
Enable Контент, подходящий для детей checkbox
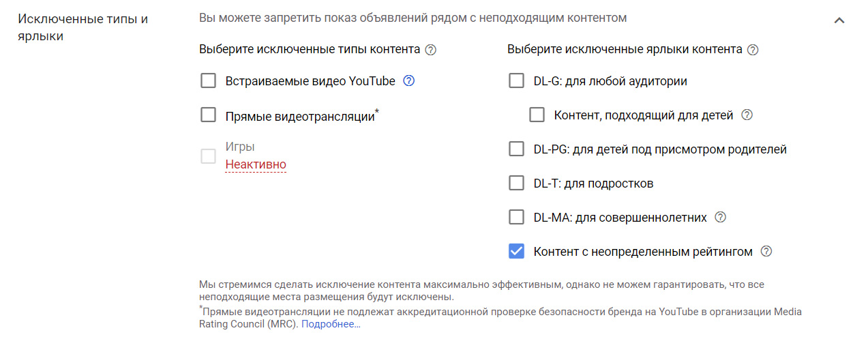[x=537, y=115]
